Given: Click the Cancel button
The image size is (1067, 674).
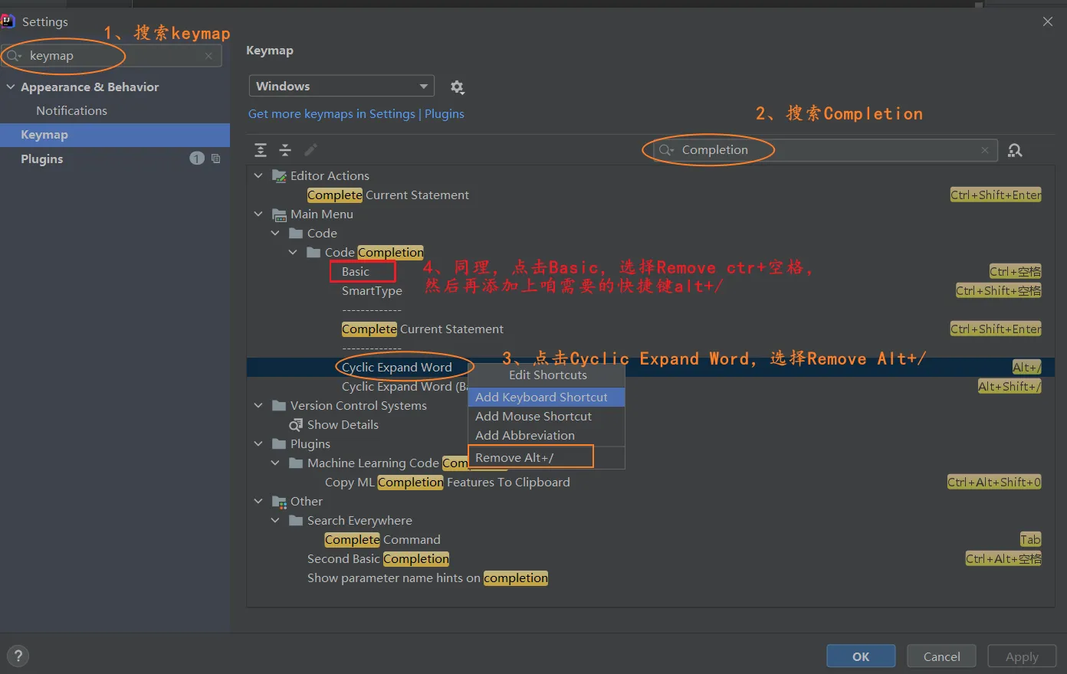Looking at the screenshot, I should coord(941,656).
